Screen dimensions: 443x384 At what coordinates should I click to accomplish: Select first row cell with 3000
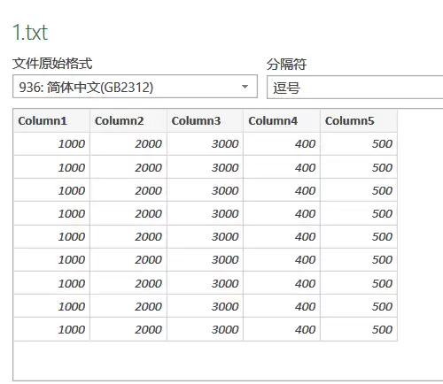point(206,143)
